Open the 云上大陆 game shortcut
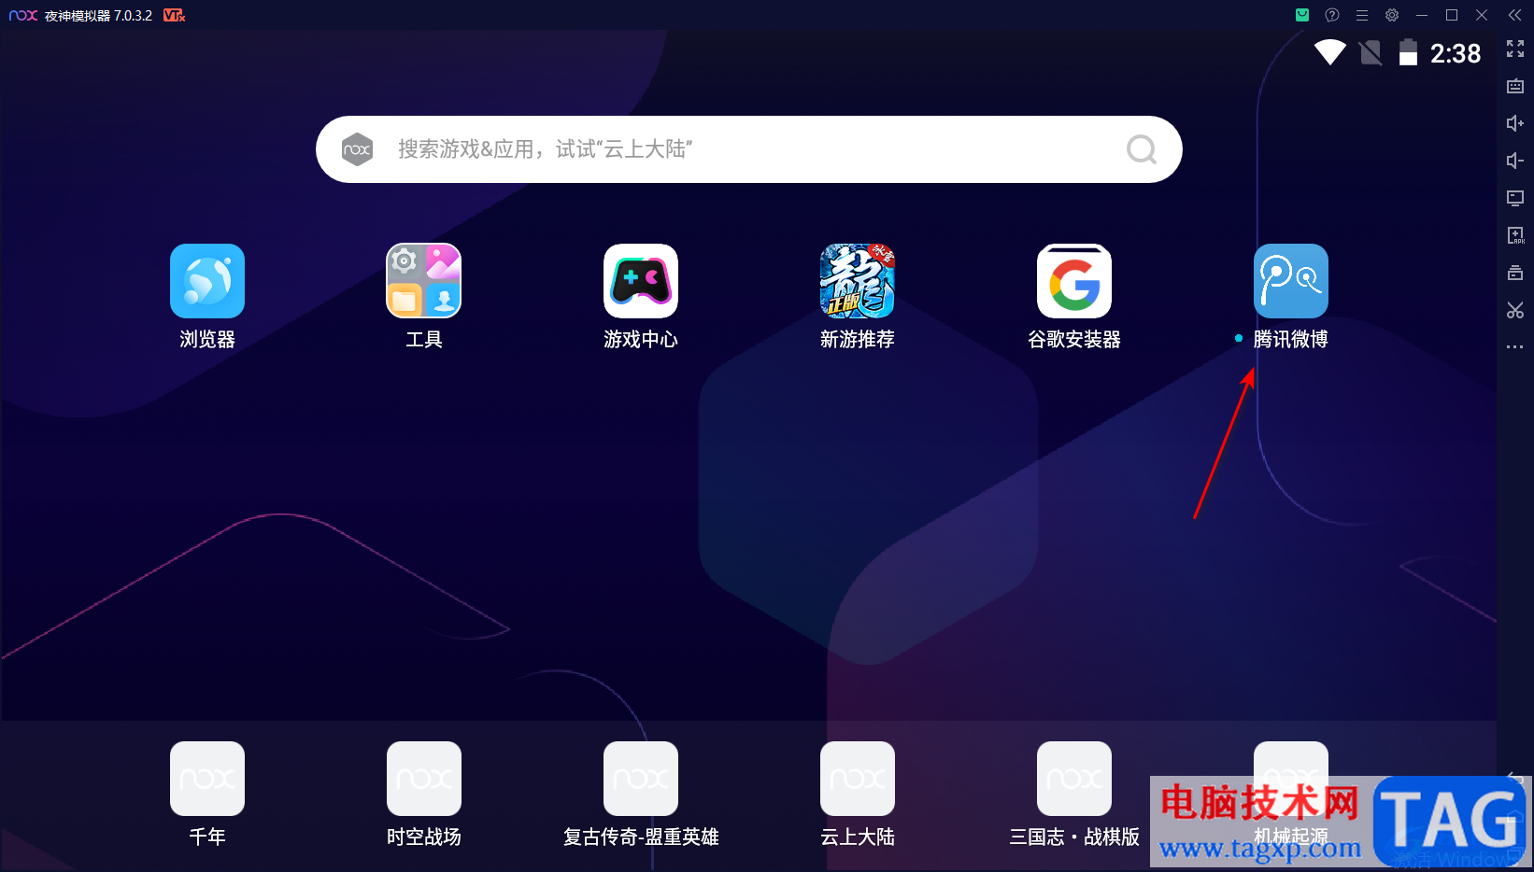Viewport: 1534px width, 872px height. (858, 779)
